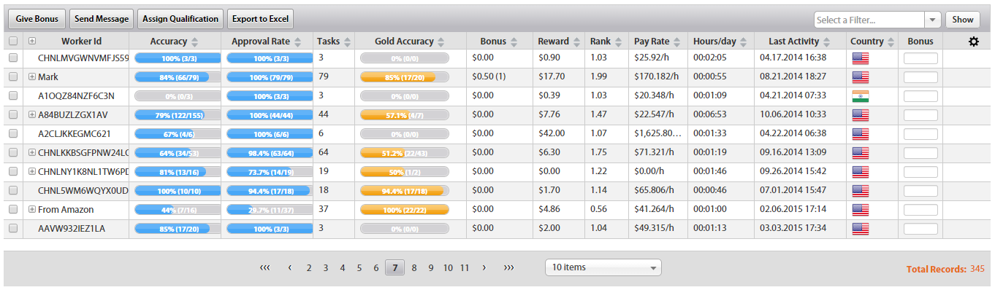Sort by Gold Accuracy column arrows
The width and height of the screenshot is (995, 290).
click(441, 42)
